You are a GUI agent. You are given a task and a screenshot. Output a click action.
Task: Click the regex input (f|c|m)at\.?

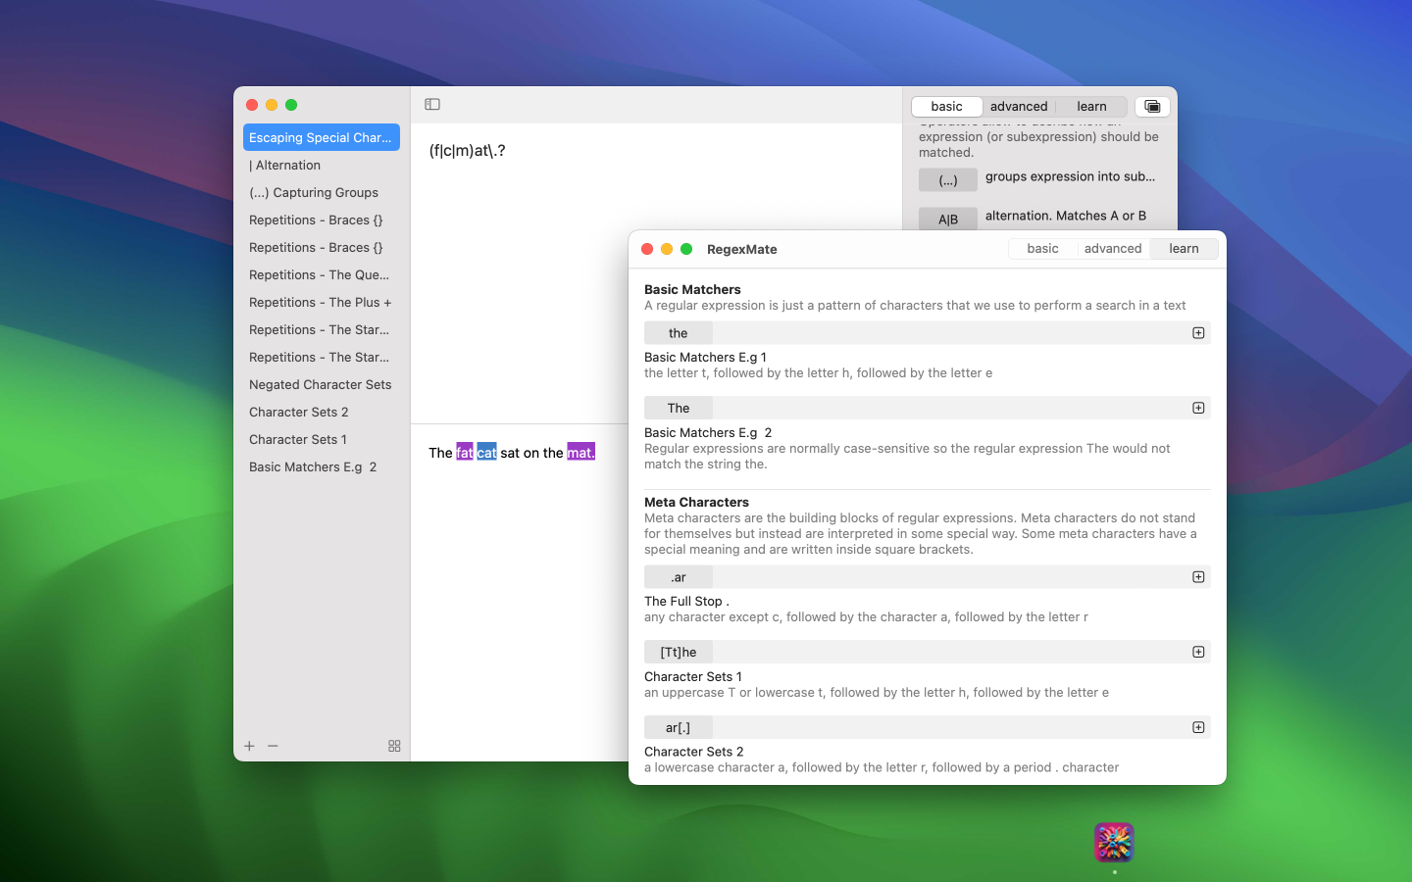pos(467,150)
